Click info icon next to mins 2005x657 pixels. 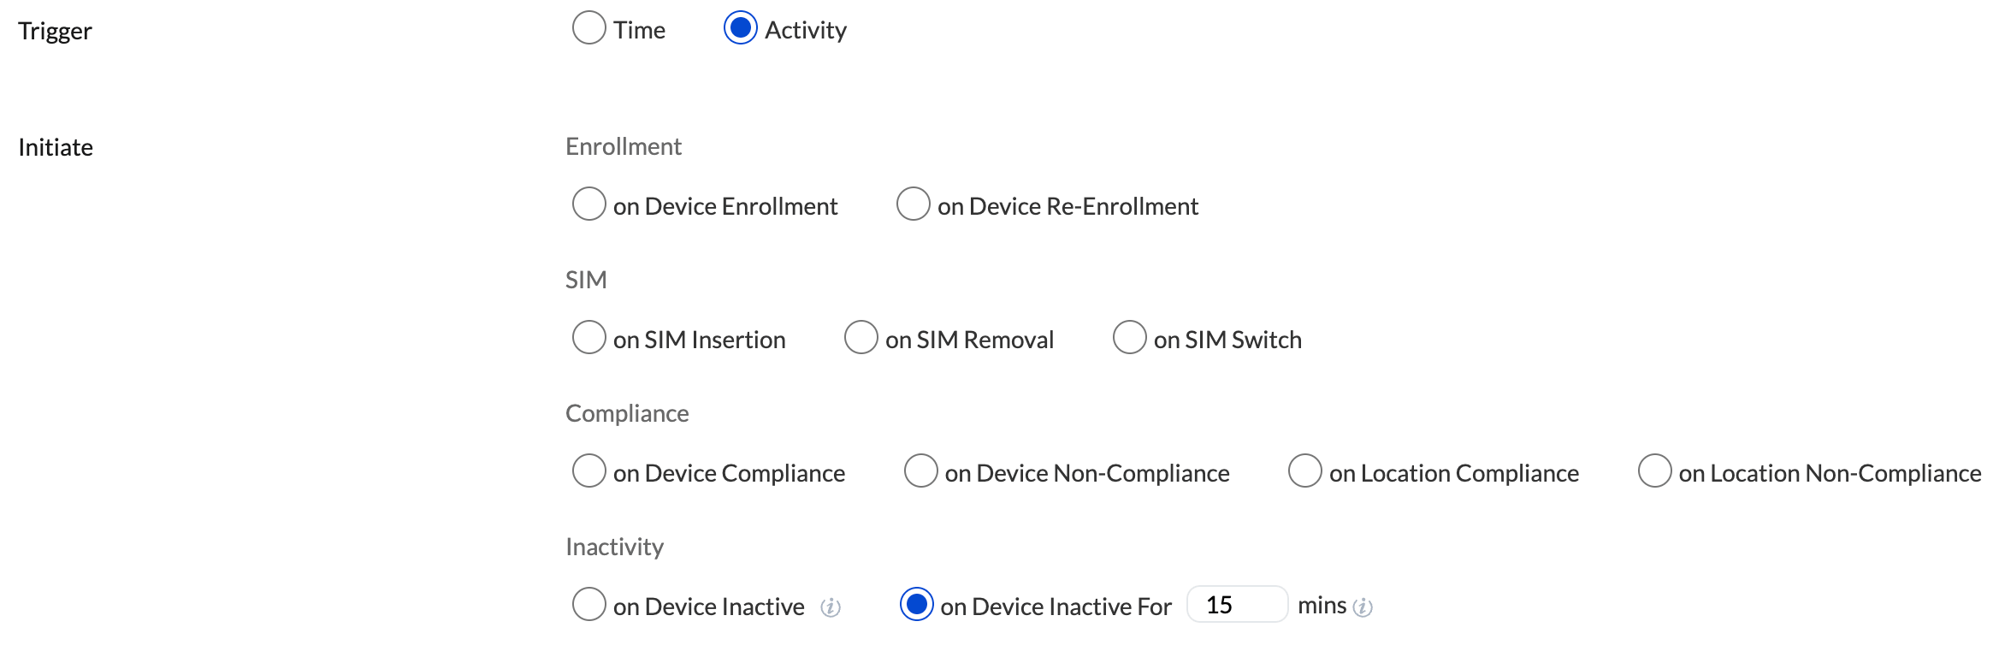pyautogui.click(x=1363, y=607)
